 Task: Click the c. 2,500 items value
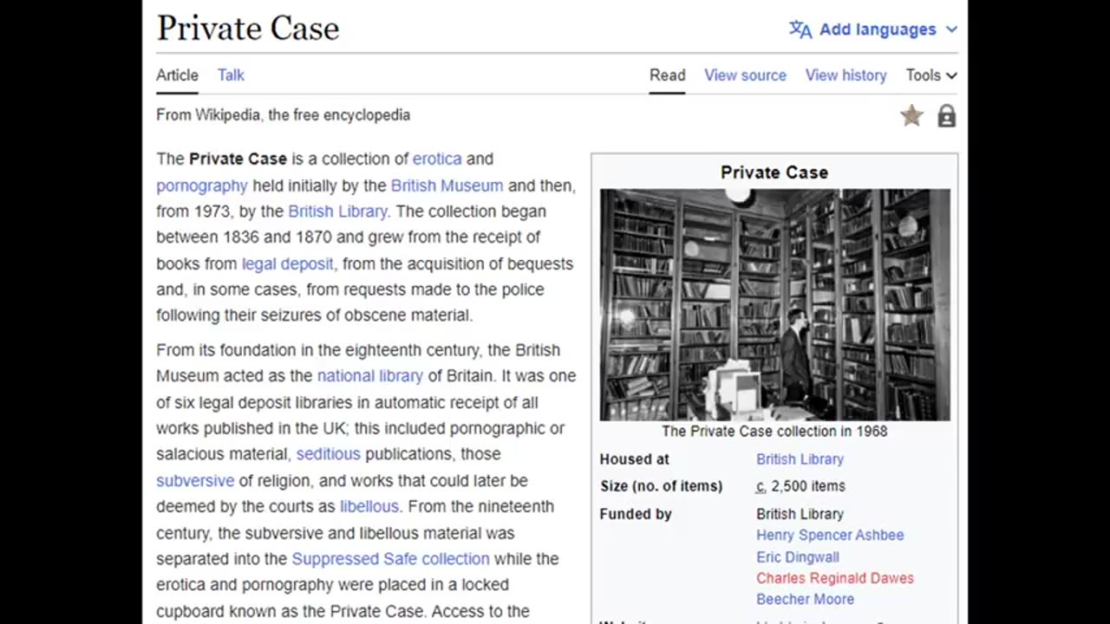(800, 486)
